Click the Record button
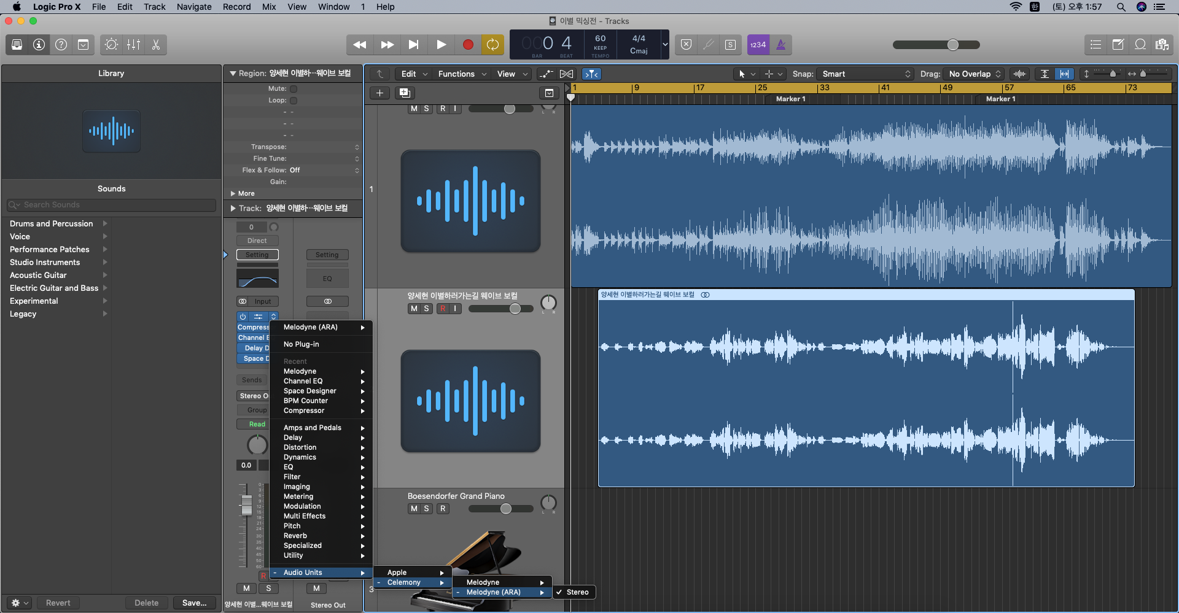1179x613 pixels. point(468,45)
